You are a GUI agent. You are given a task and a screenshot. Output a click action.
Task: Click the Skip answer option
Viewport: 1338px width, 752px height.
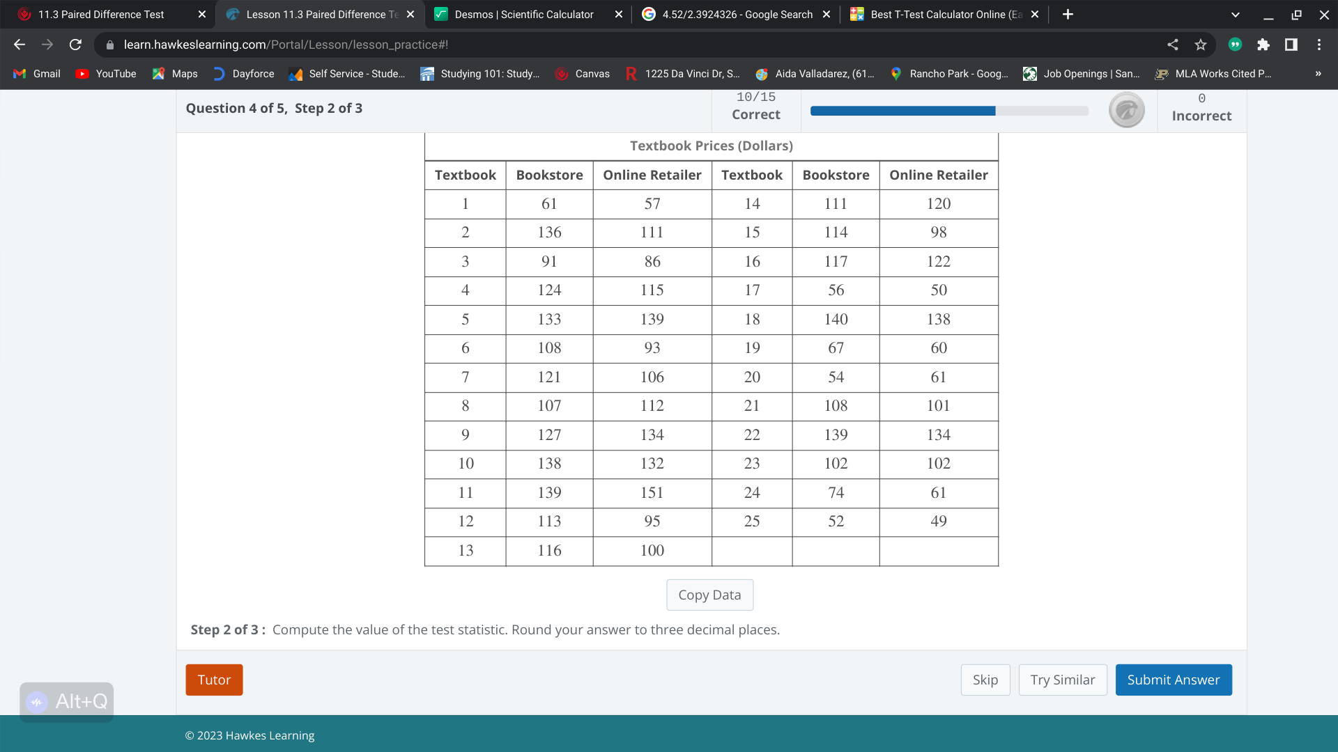click(x=985, y=680)
